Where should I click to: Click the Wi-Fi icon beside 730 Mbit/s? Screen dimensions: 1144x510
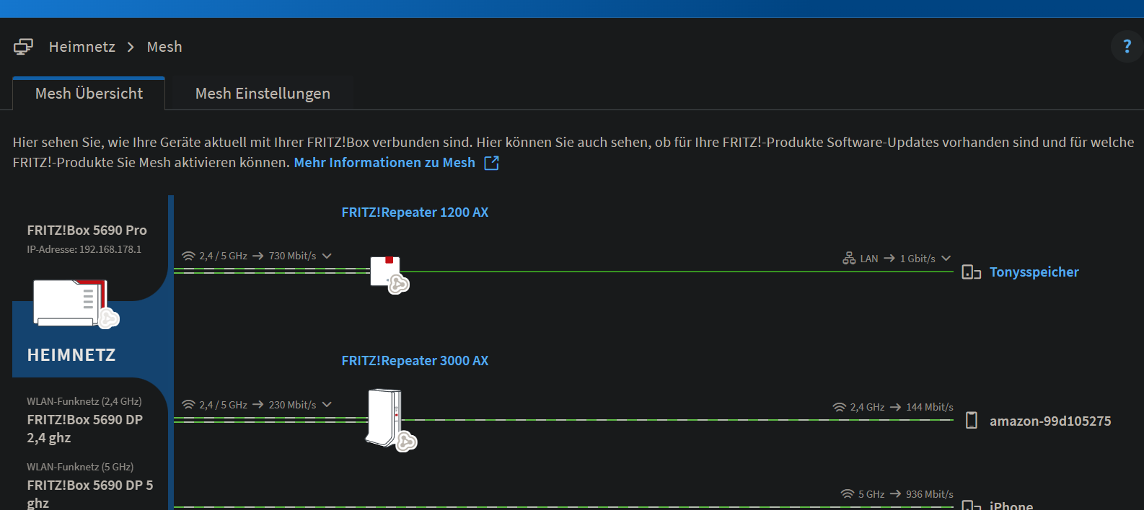189,256
